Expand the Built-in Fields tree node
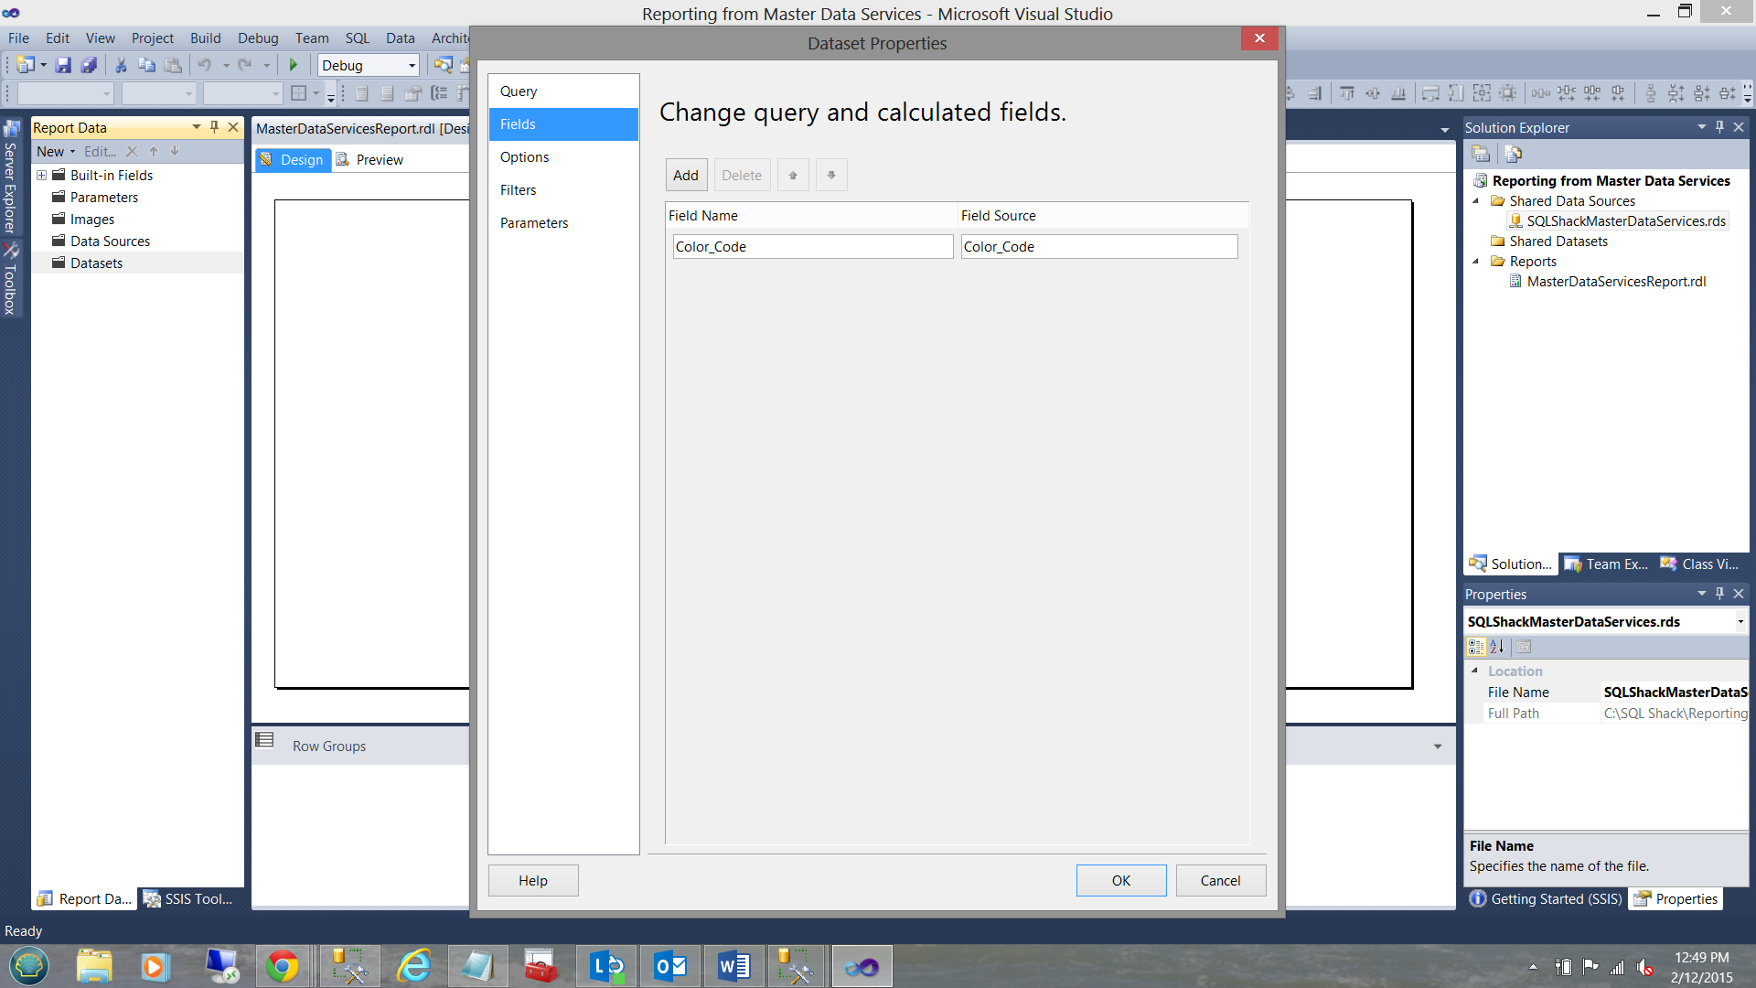This screenshot has width=1756, height=988. [x=41, y=175]
